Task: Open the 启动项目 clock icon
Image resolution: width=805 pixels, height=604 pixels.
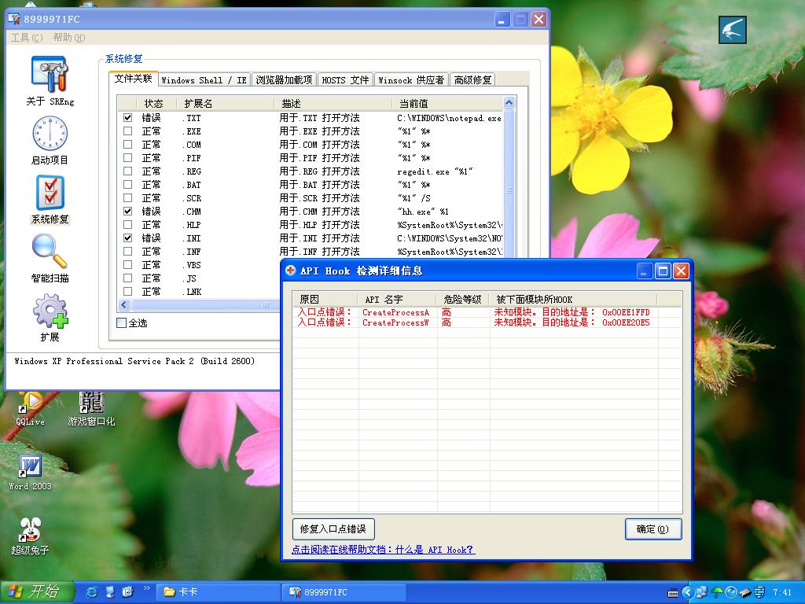Action: click(x=50, y=134)
